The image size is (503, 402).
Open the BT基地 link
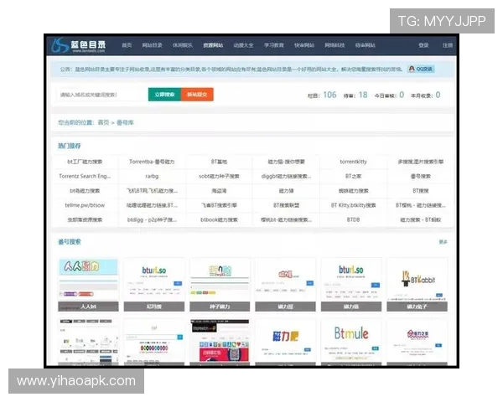coord(219,162)
